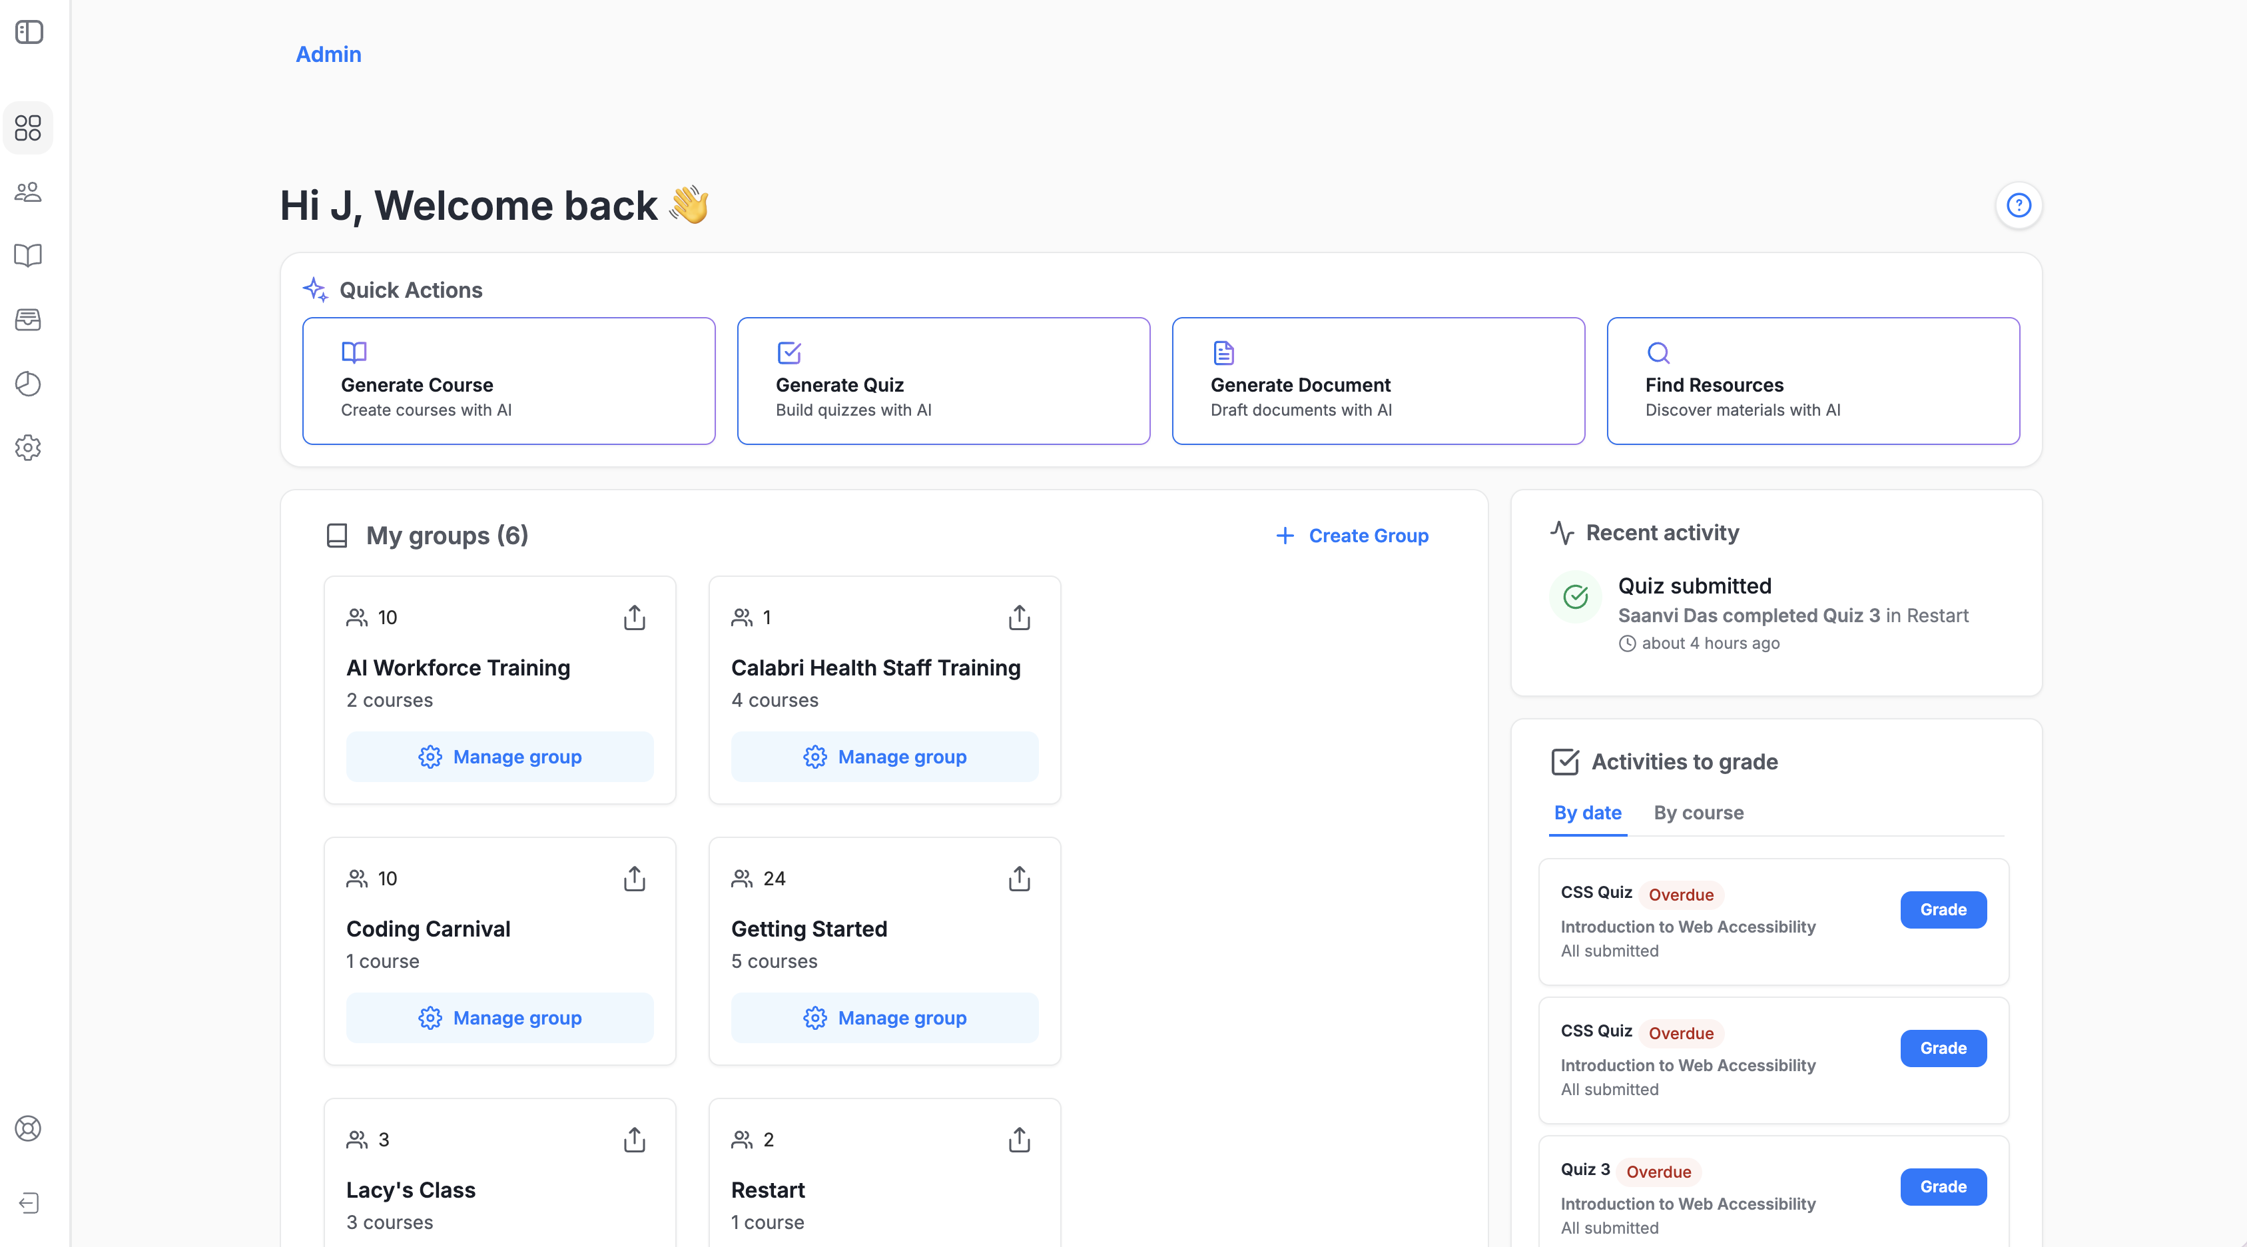Grade the overdue CSS Quiz
The height and width of the screenshot is (1247, 2247).
1943,909
